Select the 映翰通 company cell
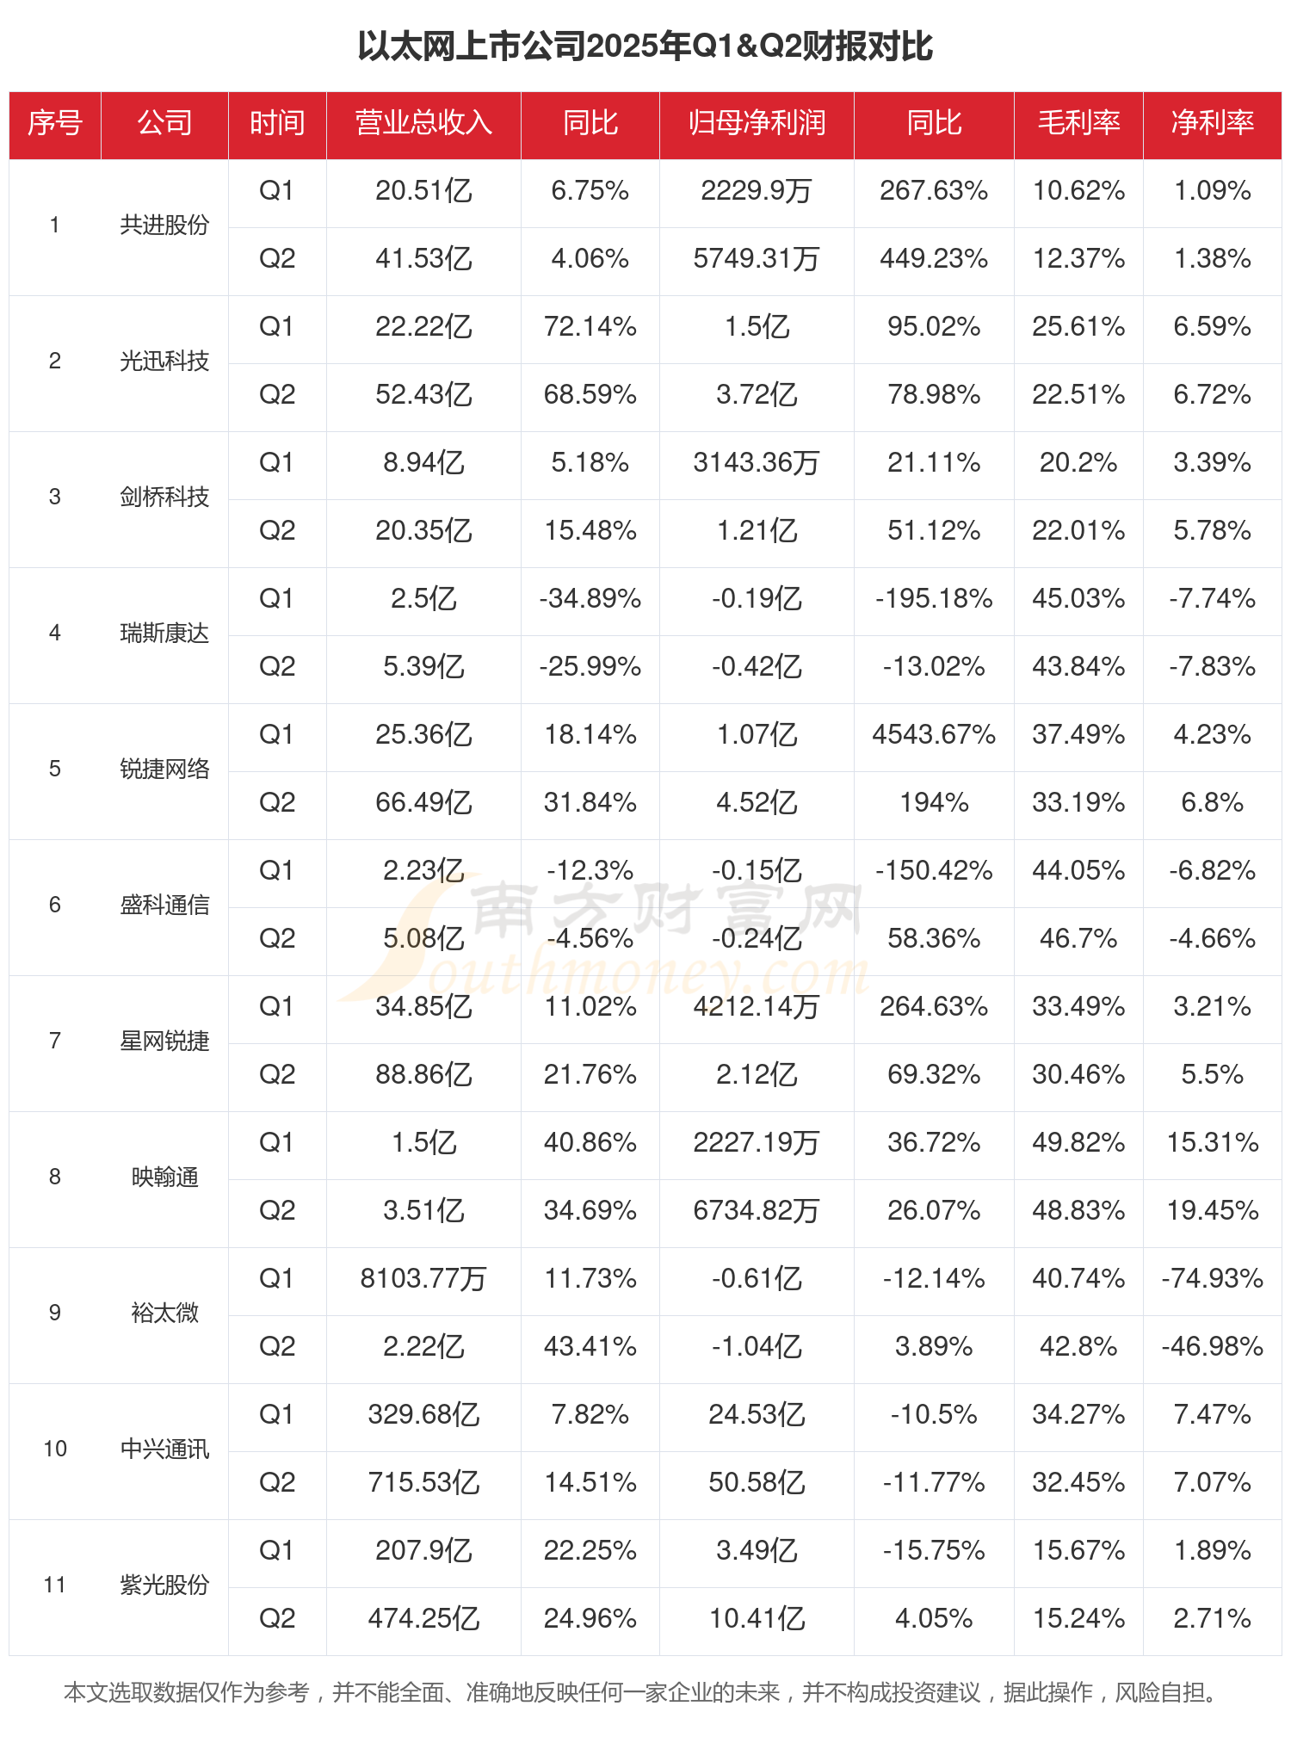The width and height of the screenshot is (1291, 1743). point(164,1177)
